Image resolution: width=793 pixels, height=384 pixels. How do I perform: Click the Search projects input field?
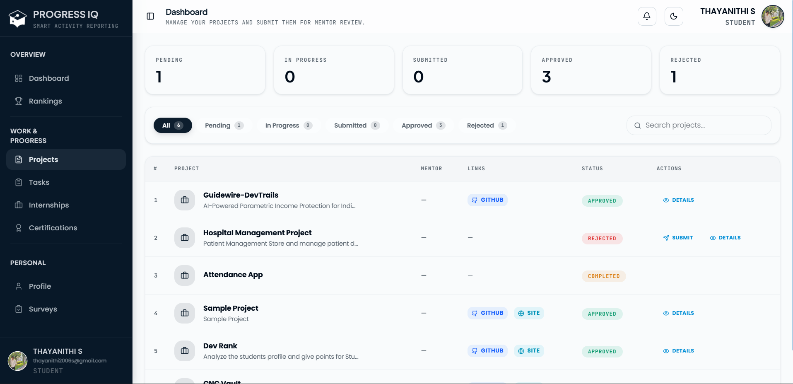[699, 125]
